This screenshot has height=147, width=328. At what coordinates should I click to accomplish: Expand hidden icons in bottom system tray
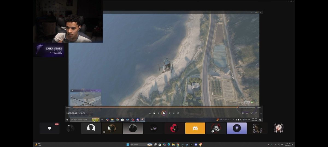268,145
